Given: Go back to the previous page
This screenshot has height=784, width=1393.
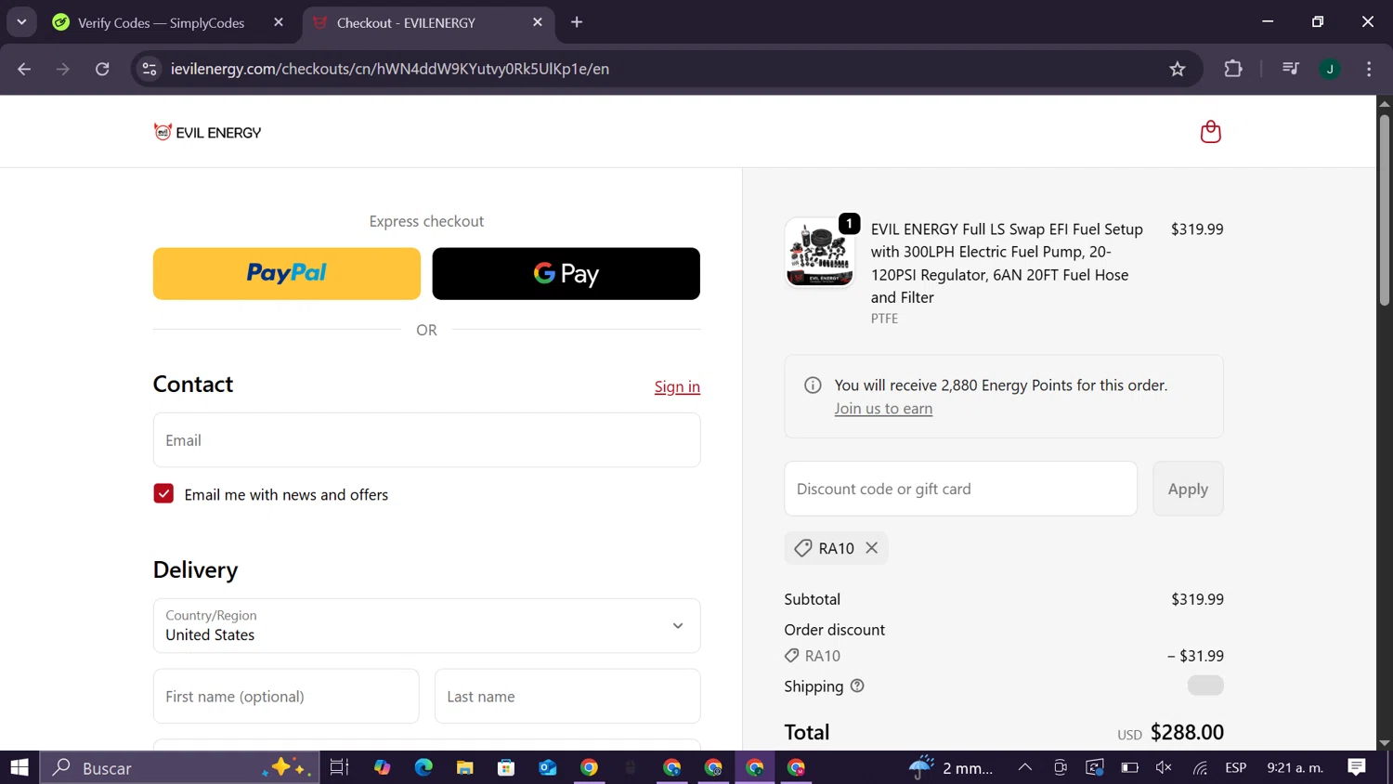Looking at the screenshot, I should coord(24,69).
